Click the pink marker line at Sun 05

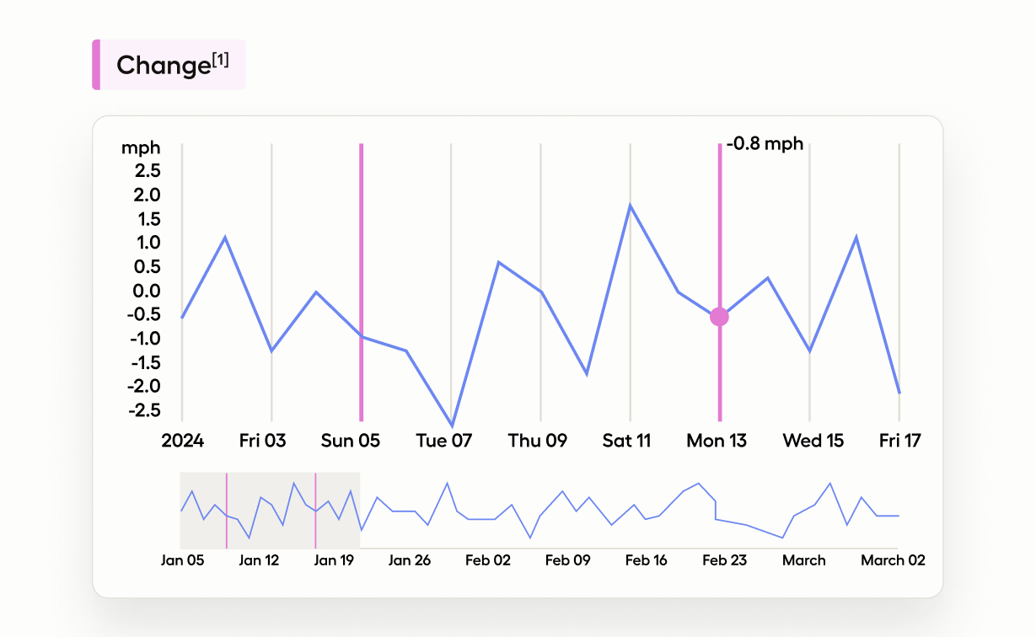point(361,253)
